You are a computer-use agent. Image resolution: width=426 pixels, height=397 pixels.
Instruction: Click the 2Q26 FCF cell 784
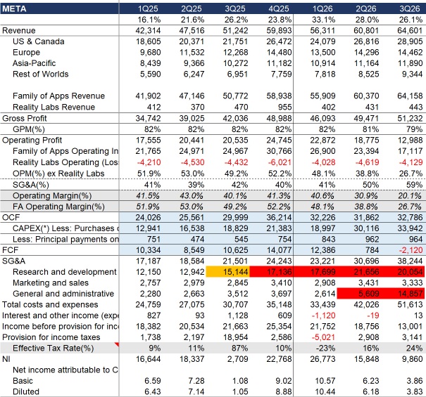click(372, 249)
